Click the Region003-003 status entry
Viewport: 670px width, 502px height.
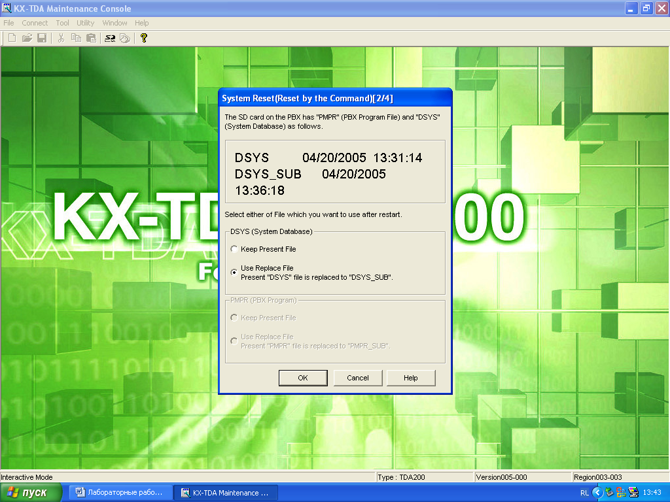tap(620, 477)
